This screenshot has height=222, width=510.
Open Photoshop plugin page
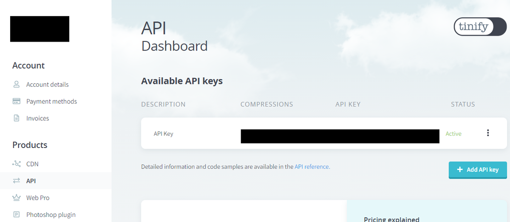(x=51, y=215)
